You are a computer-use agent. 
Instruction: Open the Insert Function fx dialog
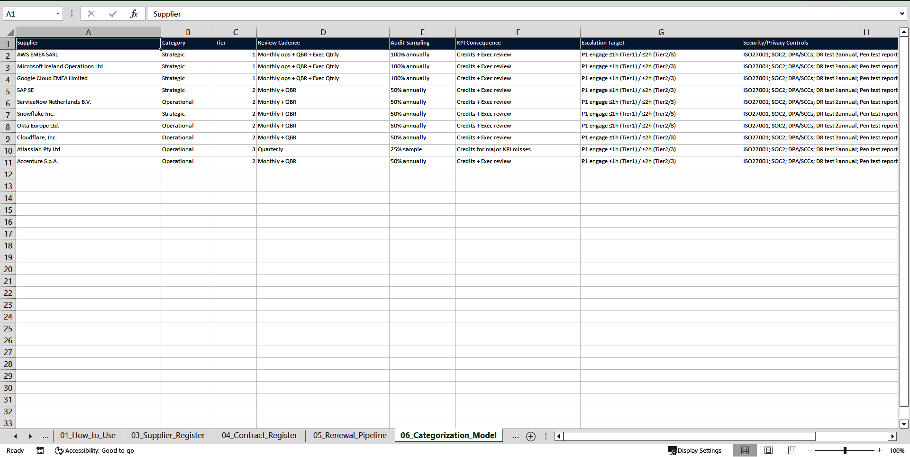134,14
